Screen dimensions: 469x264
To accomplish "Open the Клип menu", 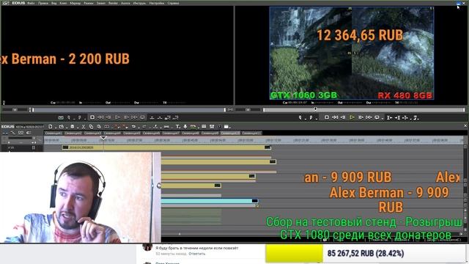I will (63, 3).
